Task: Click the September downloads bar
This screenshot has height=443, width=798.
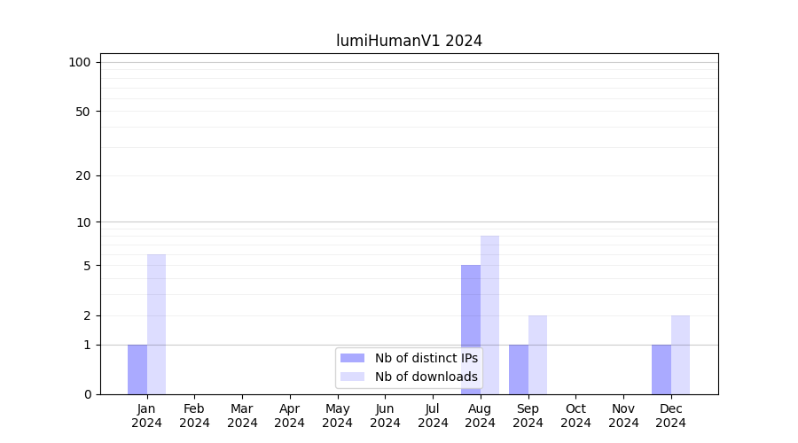Action: point(537,354)
